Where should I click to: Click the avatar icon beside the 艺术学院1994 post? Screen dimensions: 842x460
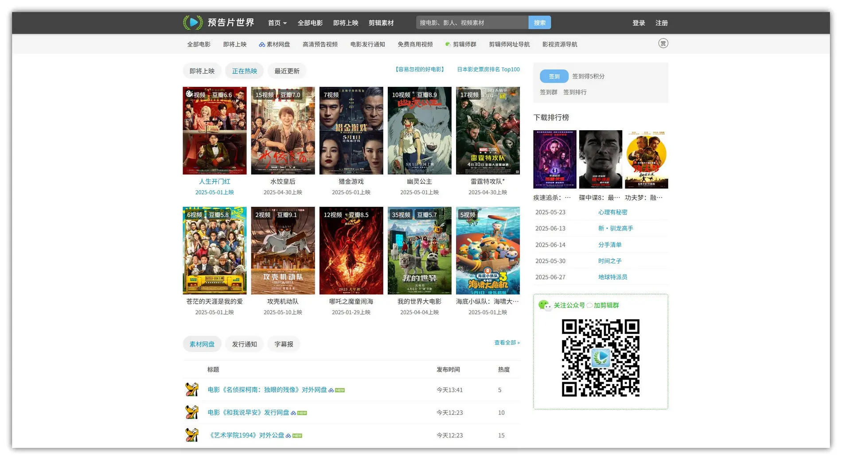click(x=192, y=435)
